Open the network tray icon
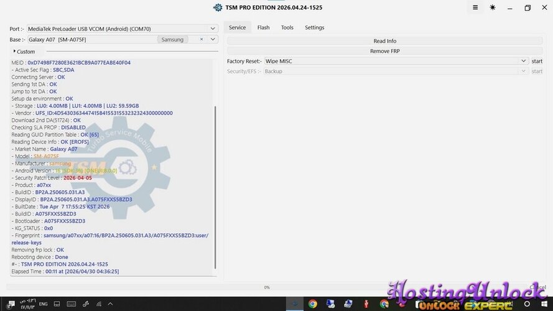 [99, 304]
